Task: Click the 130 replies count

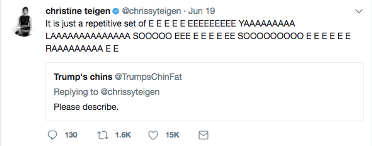Action: tap(71, 135)
